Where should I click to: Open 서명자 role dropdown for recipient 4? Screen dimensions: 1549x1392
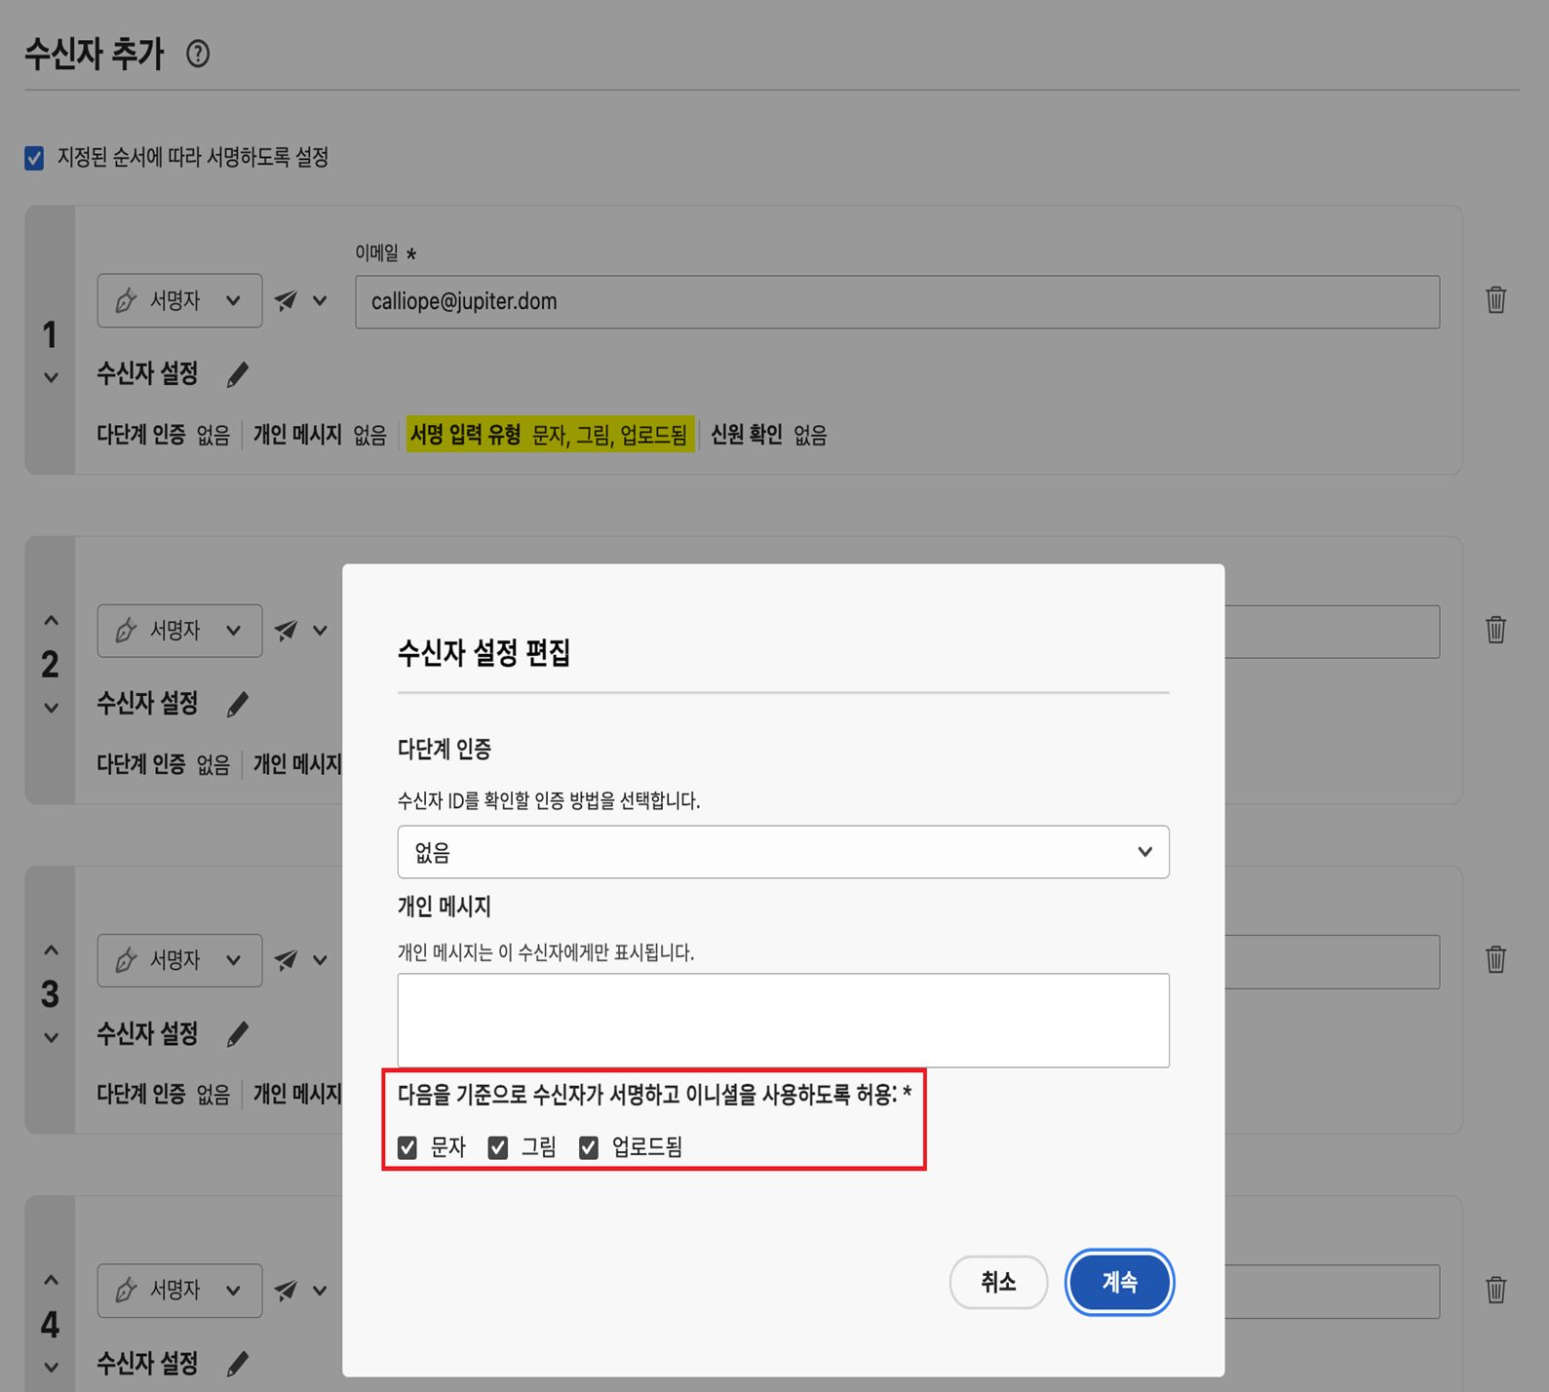179,1291
